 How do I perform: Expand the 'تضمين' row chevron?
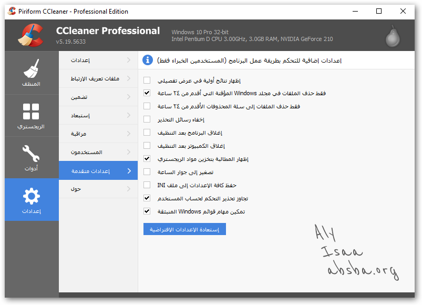point(129,97)
